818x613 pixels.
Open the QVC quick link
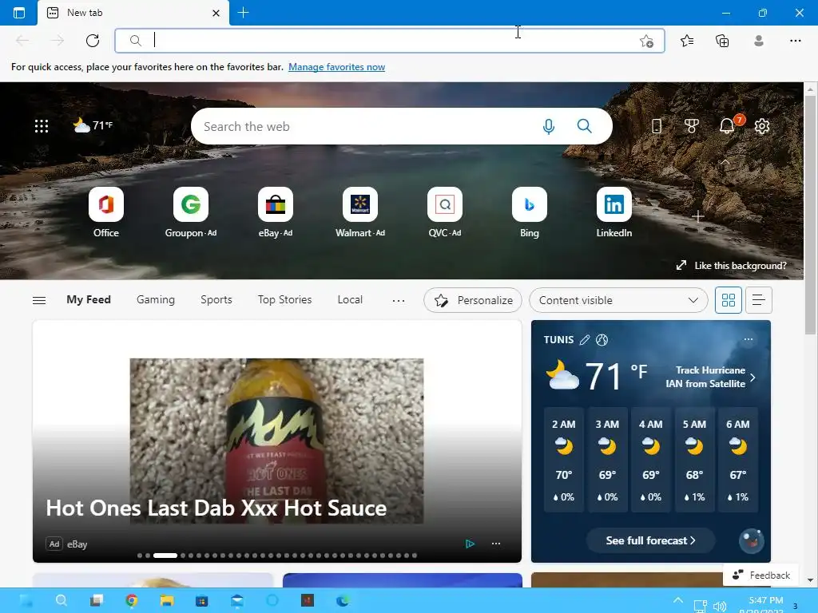tap(444, 212)
